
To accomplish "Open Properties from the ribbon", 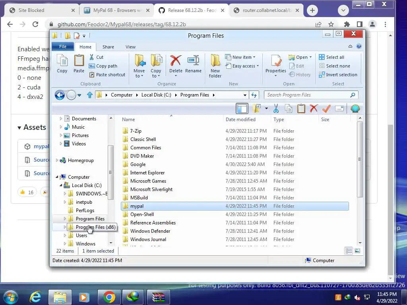I will pos(276,66).
